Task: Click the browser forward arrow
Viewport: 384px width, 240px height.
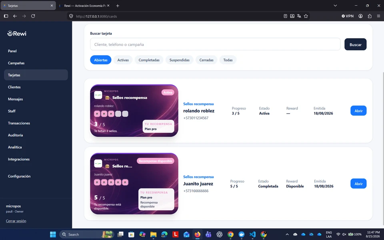Action: click(x=24, y=16)
